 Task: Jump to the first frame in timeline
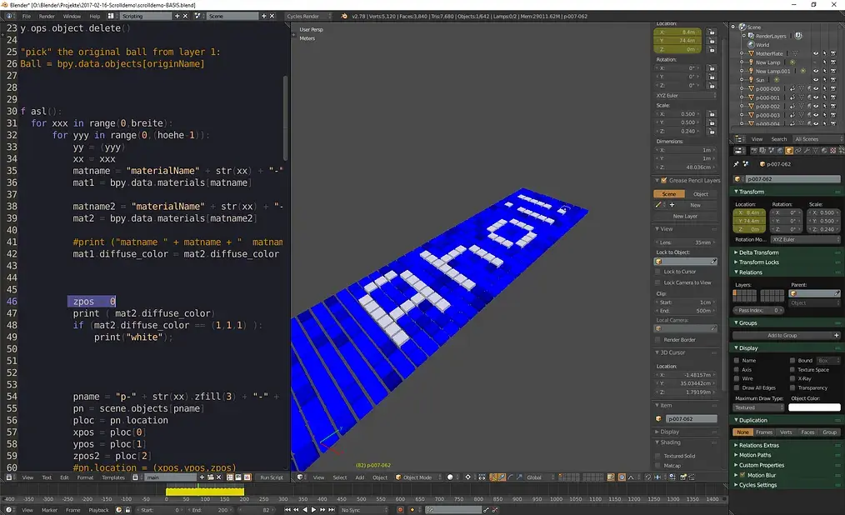287,510
